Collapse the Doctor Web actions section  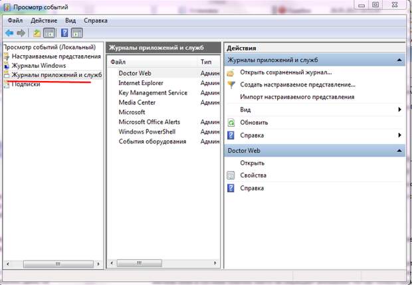coord(399,151)
